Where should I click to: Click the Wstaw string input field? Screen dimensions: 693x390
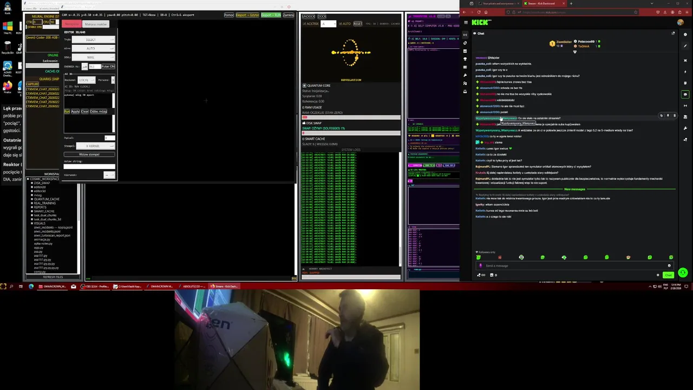[89, 166]
